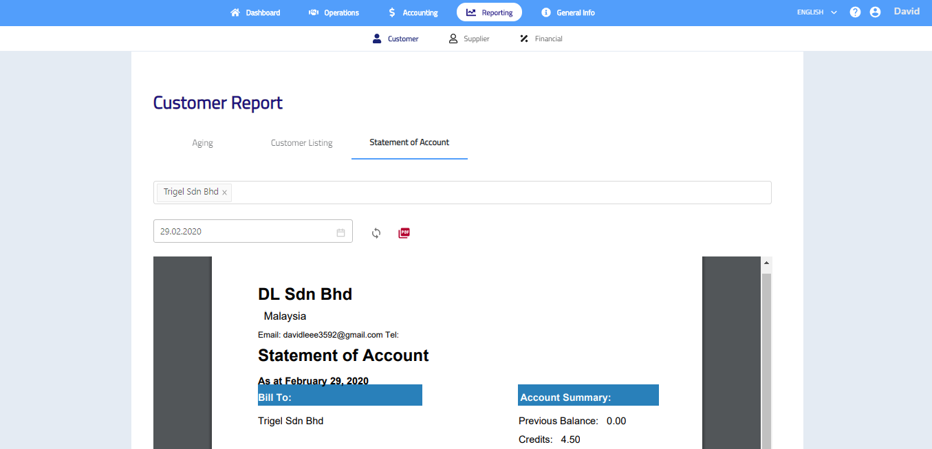Open the help question mark icon
Screen dimensions: 932x449
(855, 12)
